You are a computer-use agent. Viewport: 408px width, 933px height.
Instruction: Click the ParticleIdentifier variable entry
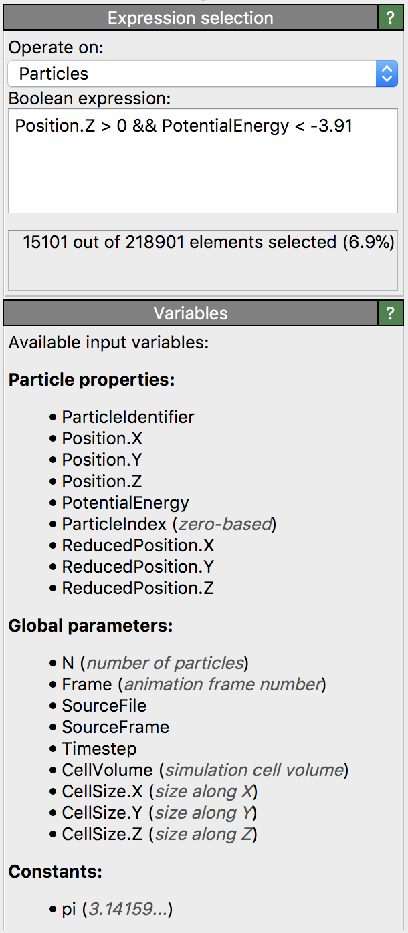click(128, 417)
